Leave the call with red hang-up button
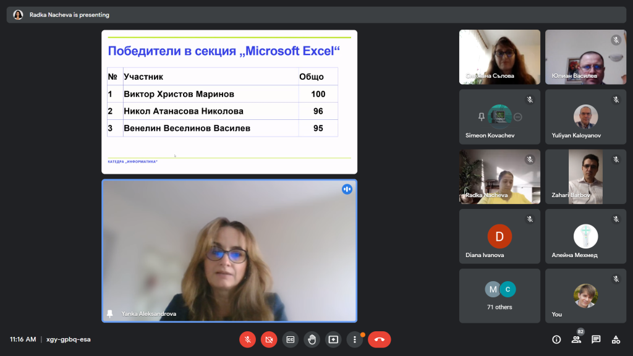The height and width of the screenshot is (356, 633). pyautogui.click(x=379, y=339)
